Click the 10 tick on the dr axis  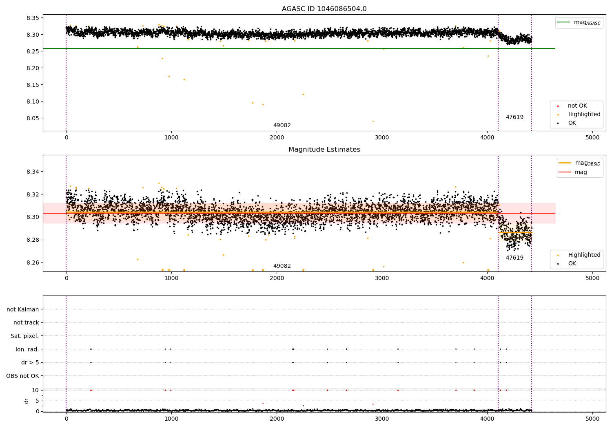(35, 390)
